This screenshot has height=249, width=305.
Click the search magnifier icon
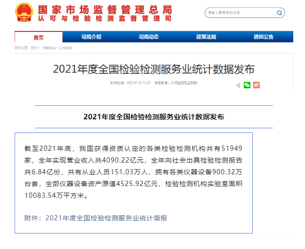[x=280, y=13]
